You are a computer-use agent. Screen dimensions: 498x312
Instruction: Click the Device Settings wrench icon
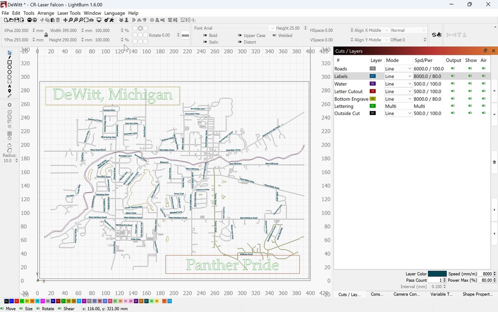pyautogui.click(x=111, y=20)
